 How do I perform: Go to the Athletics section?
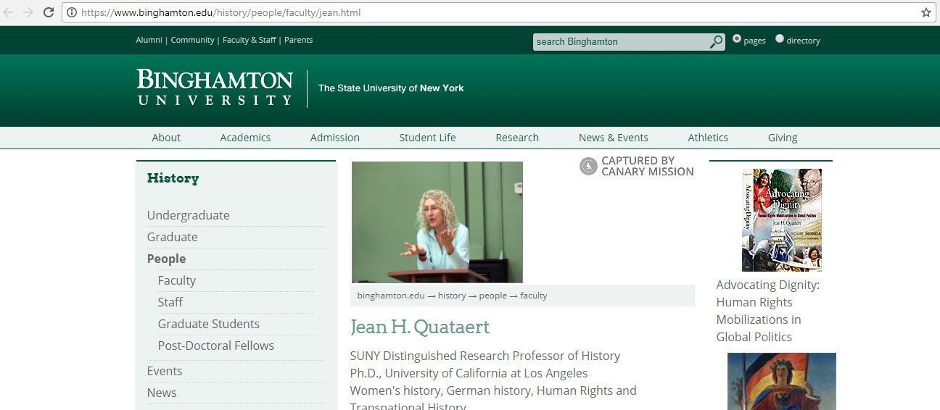(707, 138)
